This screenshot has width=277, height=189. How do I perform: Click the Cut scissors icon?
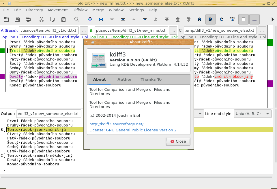coord(42,19)
